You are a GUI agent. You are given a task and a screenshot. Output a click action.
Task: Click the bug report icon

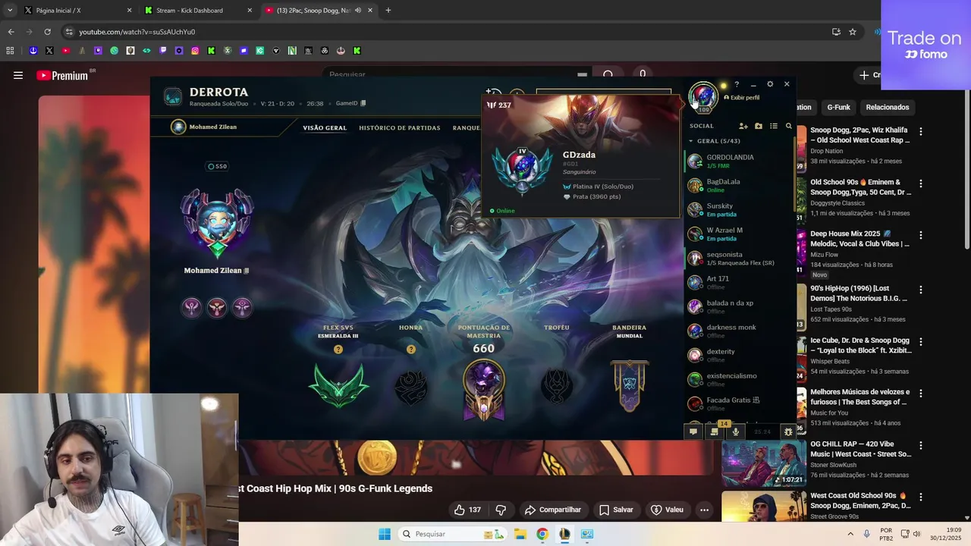[788, 431]
